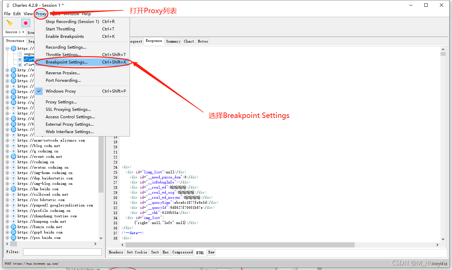Open Breakpoint Settings from Proxy menu
Image resolution: width=452 pixels, height=270 pixels.
[82, 62]
